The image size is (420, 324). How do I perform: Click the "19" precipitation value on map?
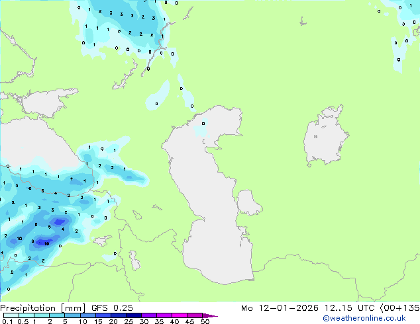(46, 243)
